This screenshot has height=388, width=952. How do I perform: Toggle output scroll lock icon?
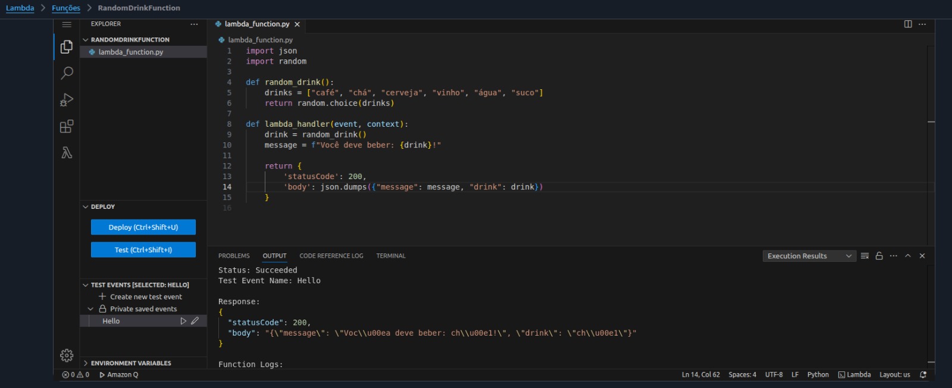tap(879, 256)
